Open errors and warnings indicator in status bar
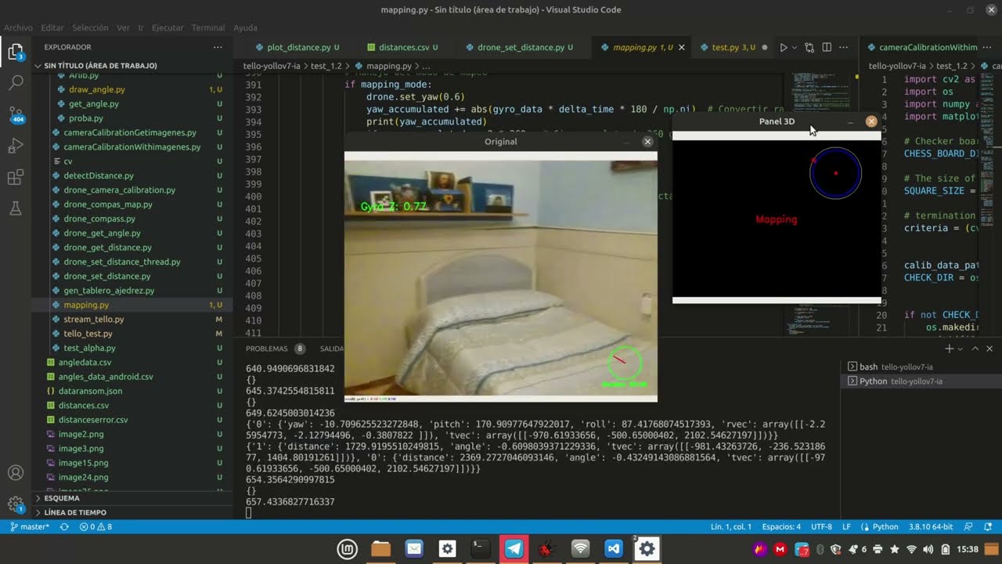Image resolution: width=1002 pixels, height=564 pixels. (x=96, y=527)
